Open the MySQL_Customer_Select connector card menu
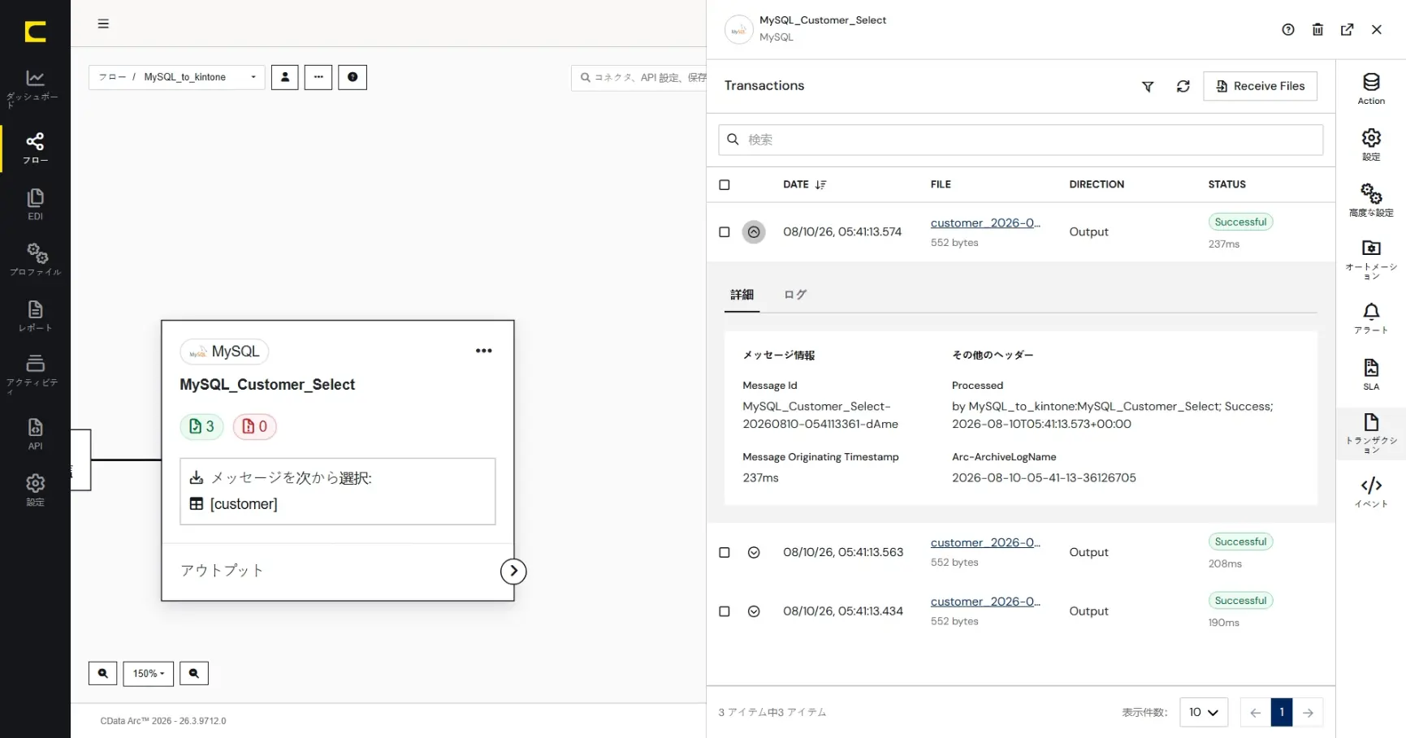Image resolution: width=1406 pixels, height=738 pixels. [484, 351]
